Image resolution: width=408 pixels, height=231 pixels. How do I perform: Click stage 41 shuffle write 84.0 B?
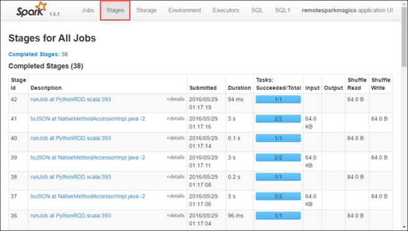379,119
